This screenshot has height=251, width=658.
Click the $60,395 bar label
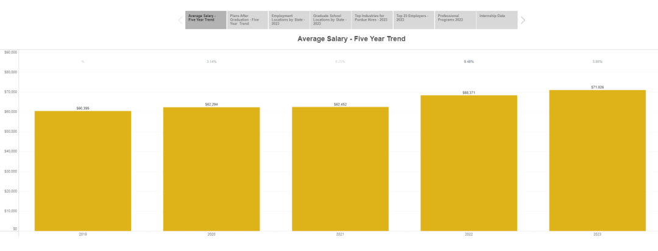(83, 108)
